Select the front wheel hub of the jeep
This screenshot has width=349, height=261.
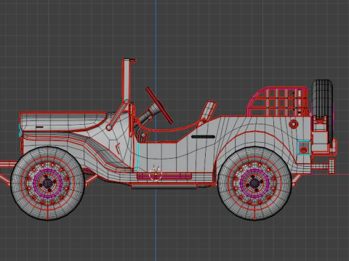48,183
